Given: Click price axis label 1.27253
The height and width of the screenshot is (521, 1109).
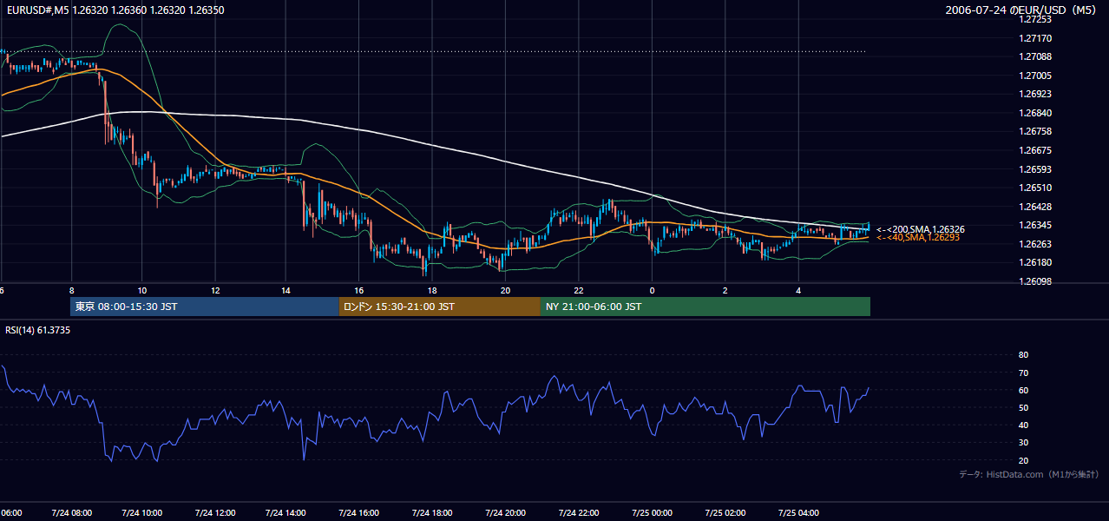Looking at the screenshot, I should (x=1037, y=19).
